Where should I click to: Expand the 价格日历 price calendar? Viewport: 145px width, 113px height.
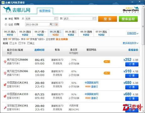point(133,33)
